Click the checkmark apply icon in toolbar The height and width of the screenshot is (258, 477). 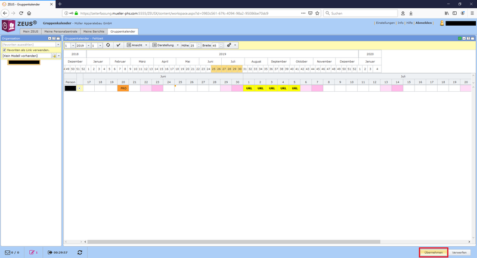[118, 45]
